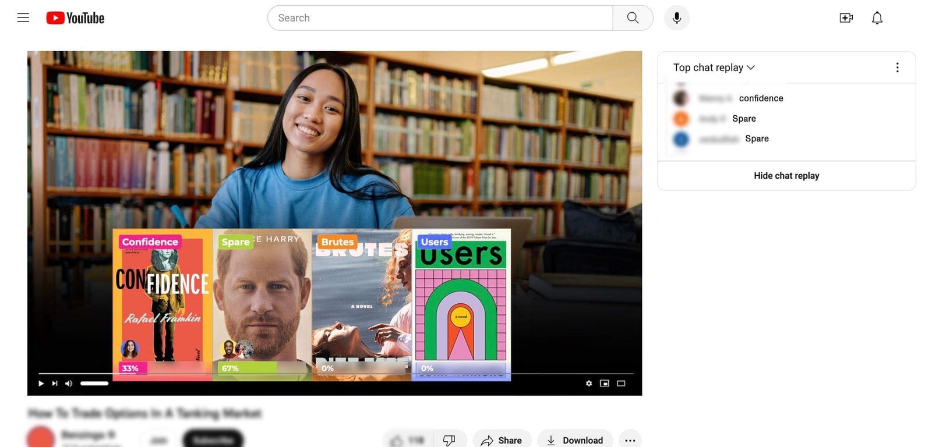Open the Create video icon
932x447 pixels.
[846, 18]
